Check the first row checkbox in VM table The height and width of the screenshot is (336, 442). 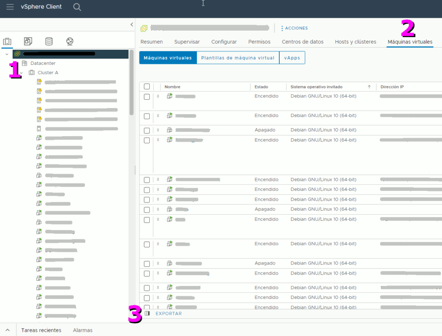click(x=147, y=97)
